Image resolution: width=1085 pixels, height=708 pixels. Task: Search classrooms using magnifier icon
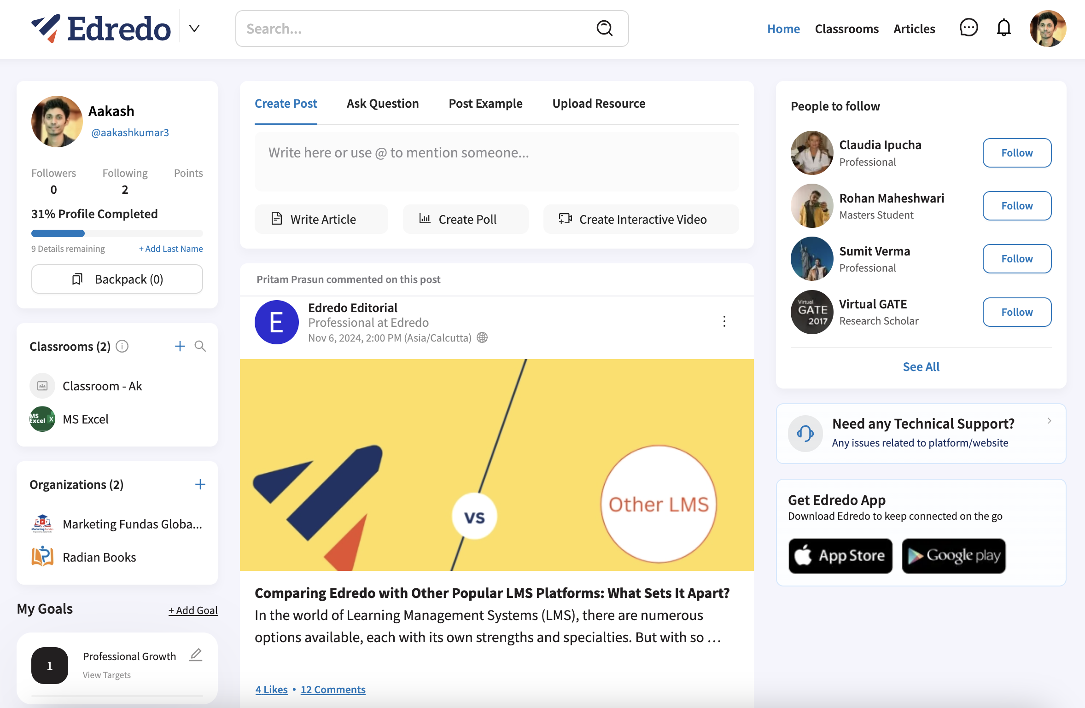200,346
